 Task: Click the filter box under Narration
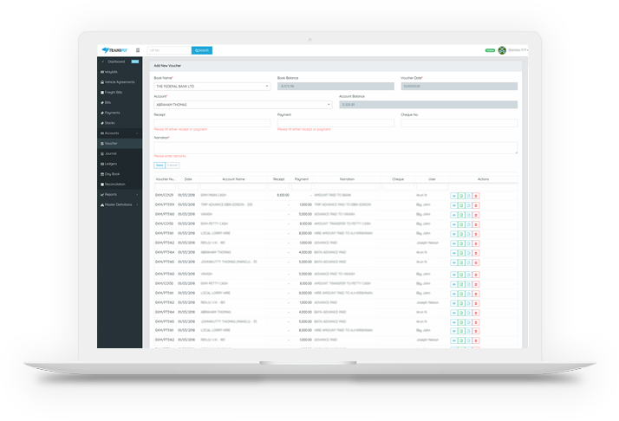tap(347, 186)
